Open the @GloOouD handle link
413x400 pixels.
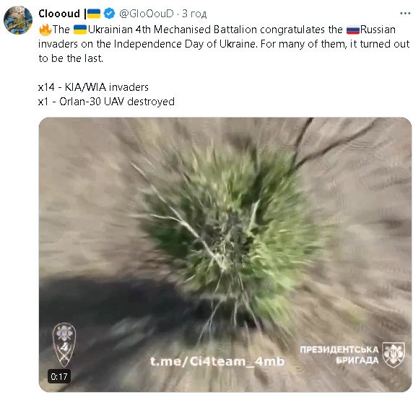147,14
